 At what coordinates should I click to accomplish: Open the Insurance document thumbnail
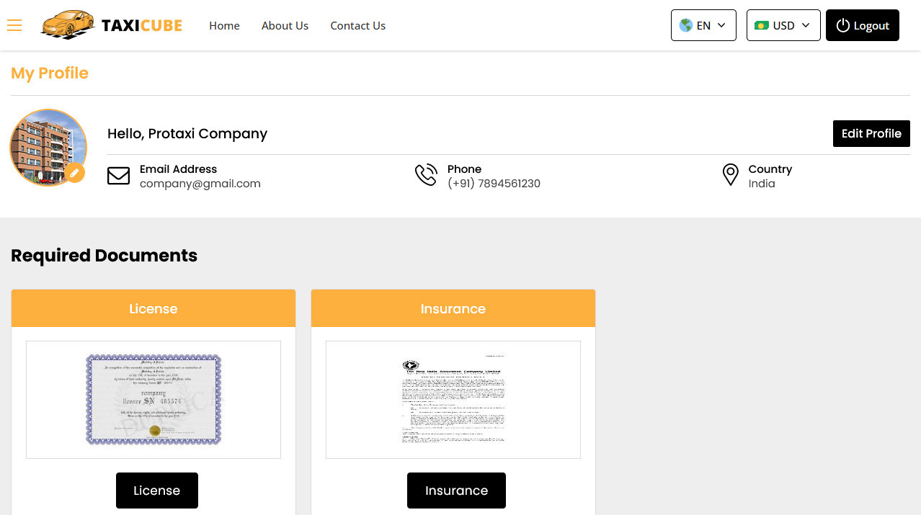[x=453, y=400]
